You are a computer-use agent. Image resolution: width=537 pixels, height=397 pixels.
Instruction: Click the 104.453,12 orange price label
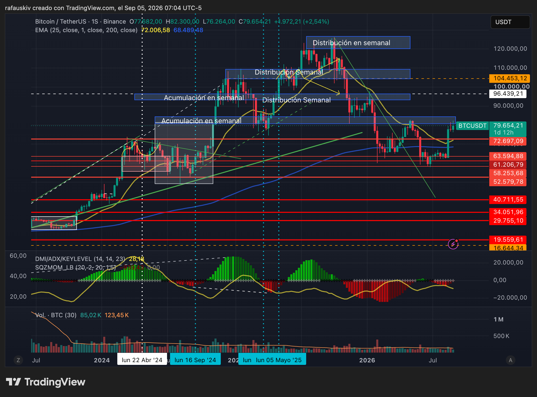click(x=510, y=78)
